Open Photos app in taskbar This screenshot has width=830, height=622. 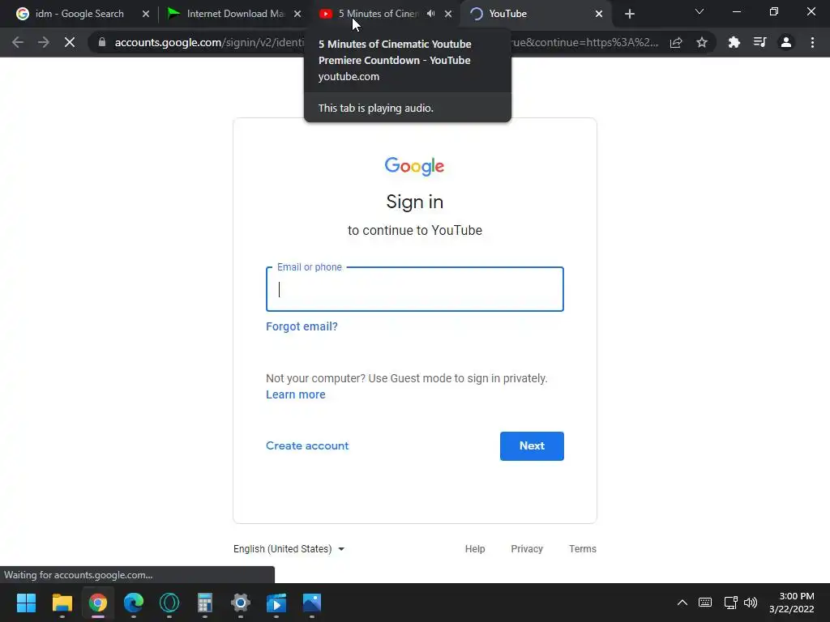312,603
